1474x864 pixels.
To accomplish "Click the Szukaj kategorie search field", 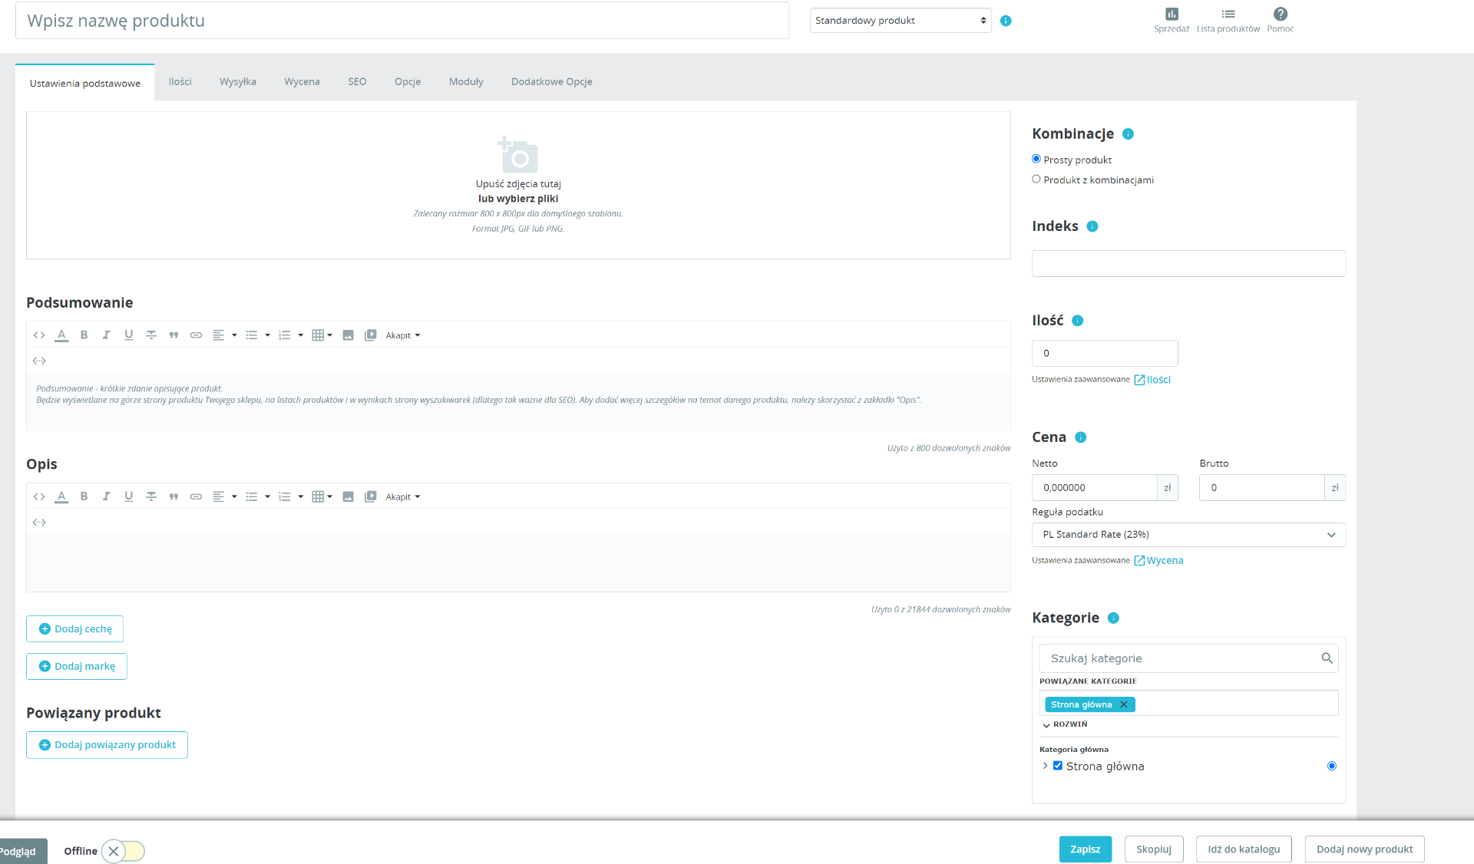I will tap(1179, 658).
